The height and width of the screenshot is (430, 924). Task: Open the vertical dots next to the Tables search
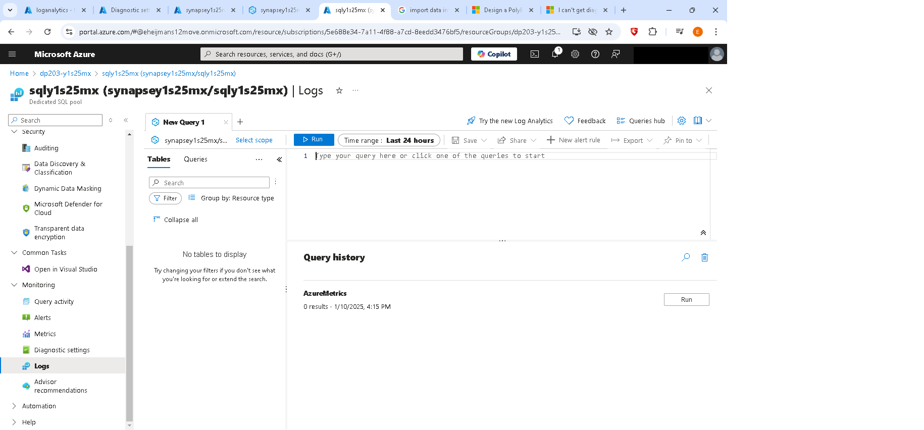pos(275,182)
